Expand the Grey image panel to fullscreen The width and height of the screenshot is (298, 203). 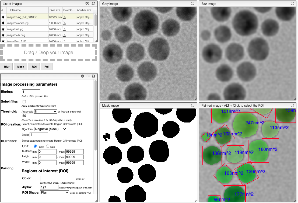point(193,3)
